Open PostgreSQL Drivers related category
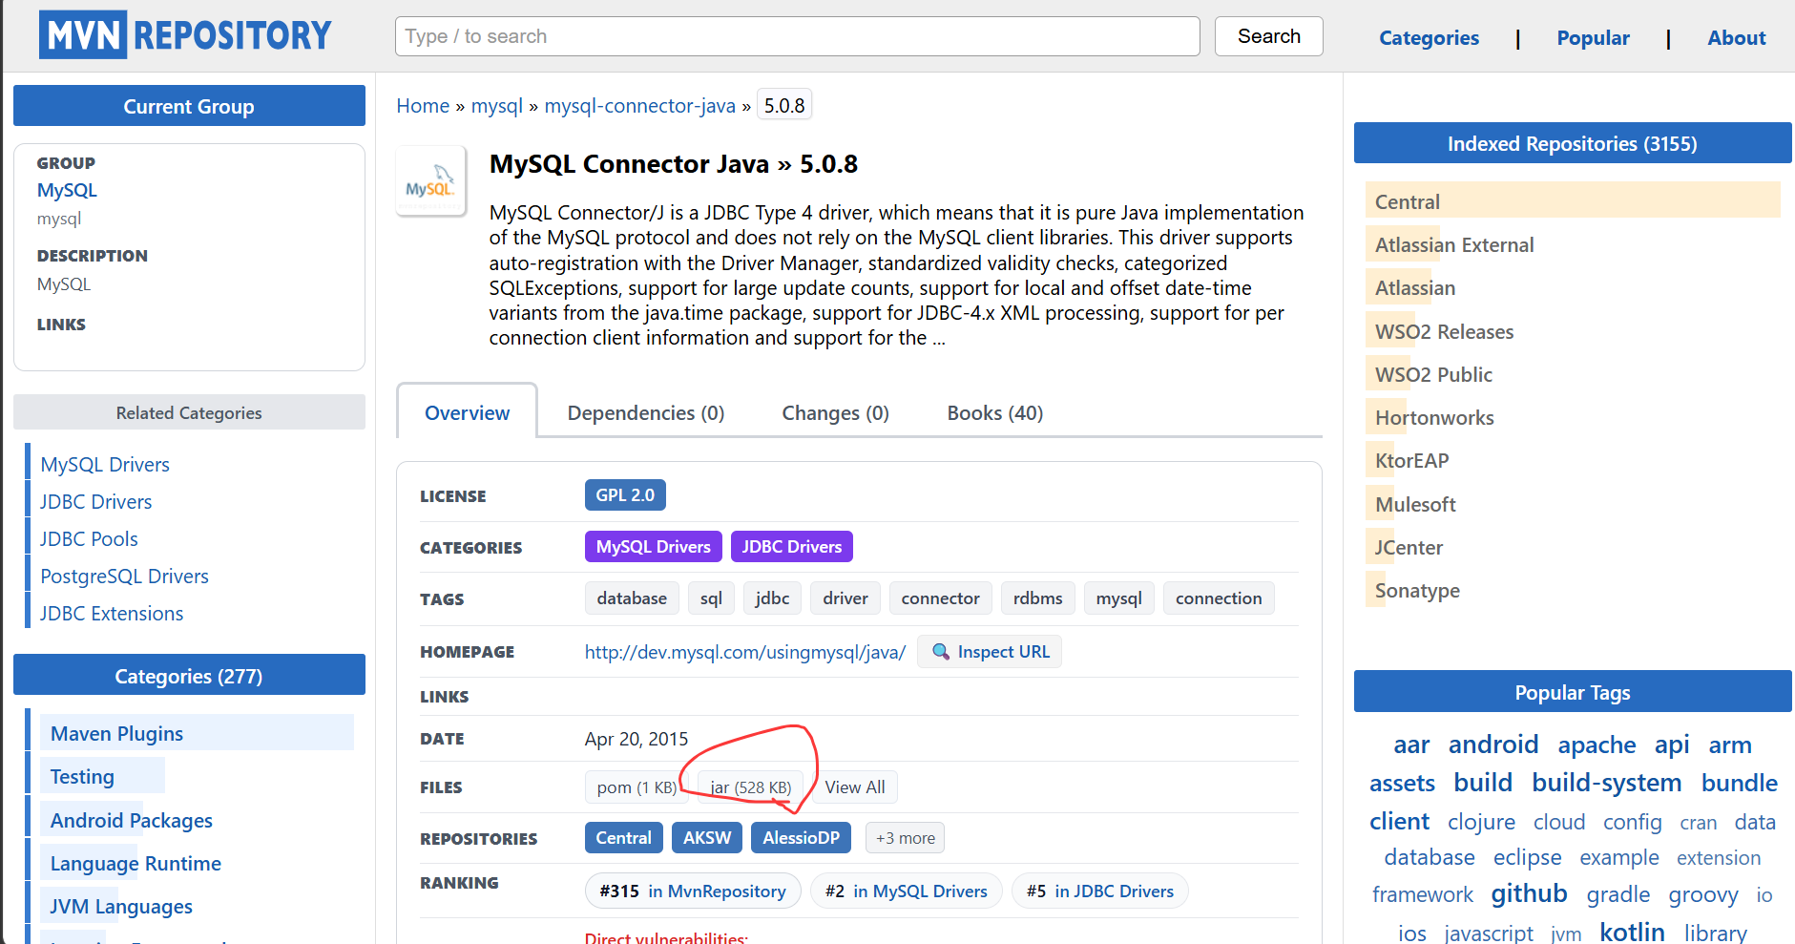 [124, 577]
